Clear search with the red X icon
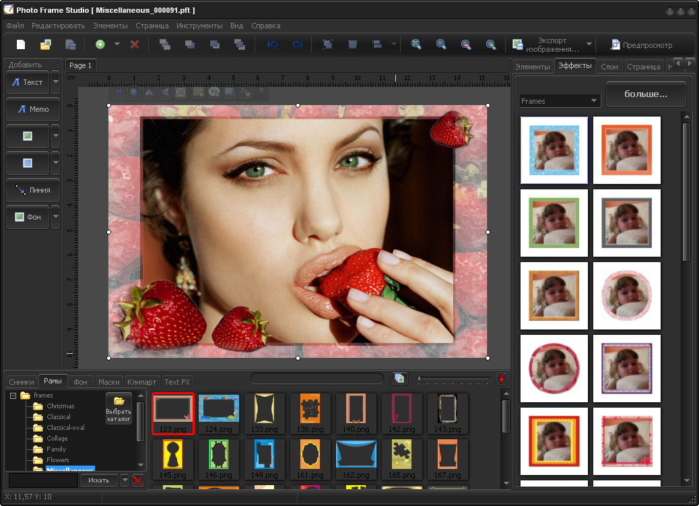This screenshot has width=699, height=506. (x=138, y=480)
